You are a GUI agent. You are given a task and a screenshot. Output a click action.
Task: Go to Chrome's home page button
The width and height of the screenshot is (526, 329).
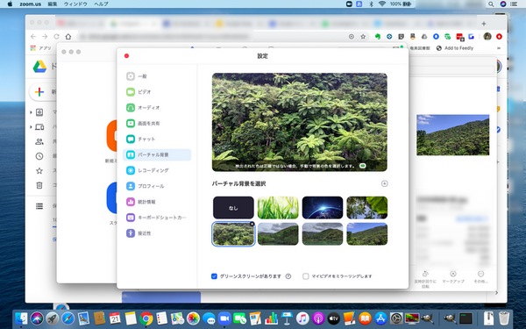68,37
